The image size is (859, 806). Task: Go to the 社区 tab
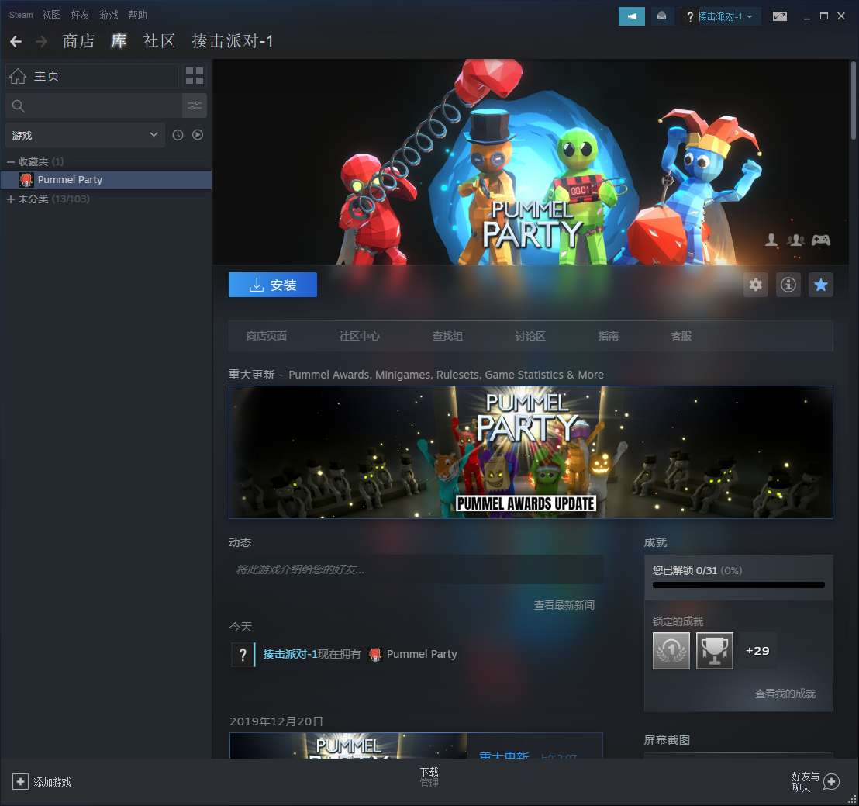coord(159,41)
